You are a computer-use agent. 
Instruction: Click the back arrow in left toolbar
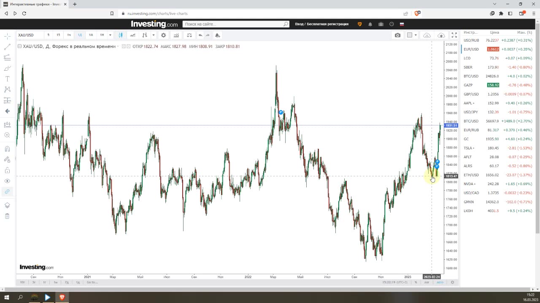[7, 111]
